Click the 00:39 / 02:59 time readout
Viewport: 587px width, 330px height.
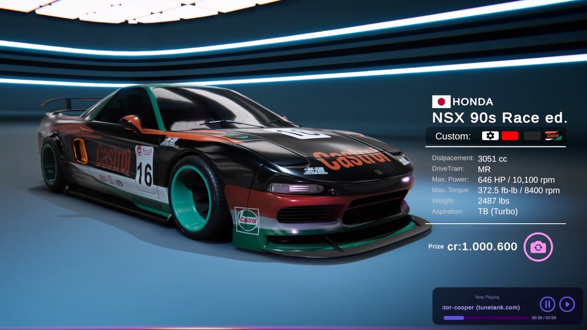click(x=544, y=318)
